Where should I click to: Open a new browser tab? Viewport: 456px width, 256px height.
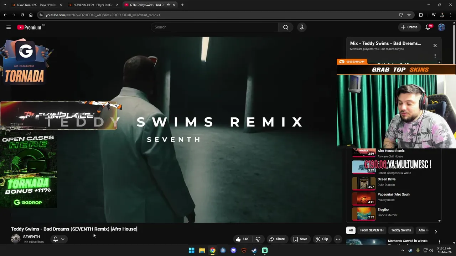tap(182, 5)
